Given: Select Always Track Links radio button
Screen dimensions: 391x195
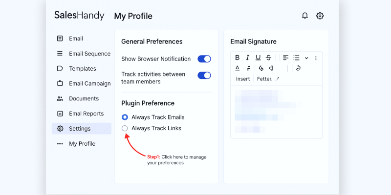Looking at the screenshot, I should point(125,128).
